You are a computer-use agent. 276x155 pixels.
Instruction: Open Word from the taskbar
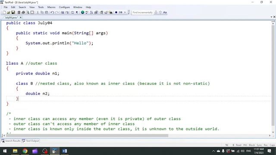(64, 151)
